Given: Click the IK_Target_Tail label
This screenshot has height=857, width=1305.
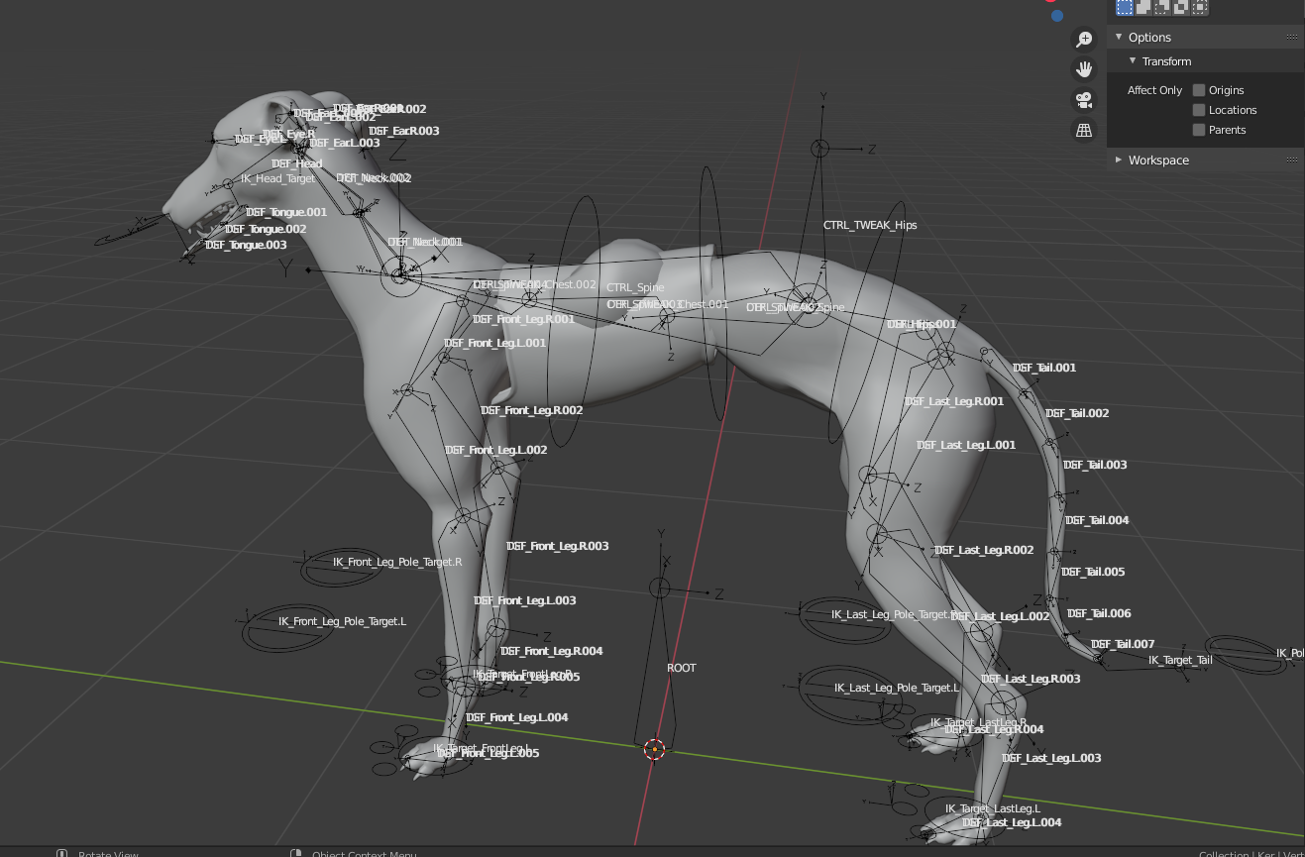Looking at the screenshot, I should pos(1180,660).
